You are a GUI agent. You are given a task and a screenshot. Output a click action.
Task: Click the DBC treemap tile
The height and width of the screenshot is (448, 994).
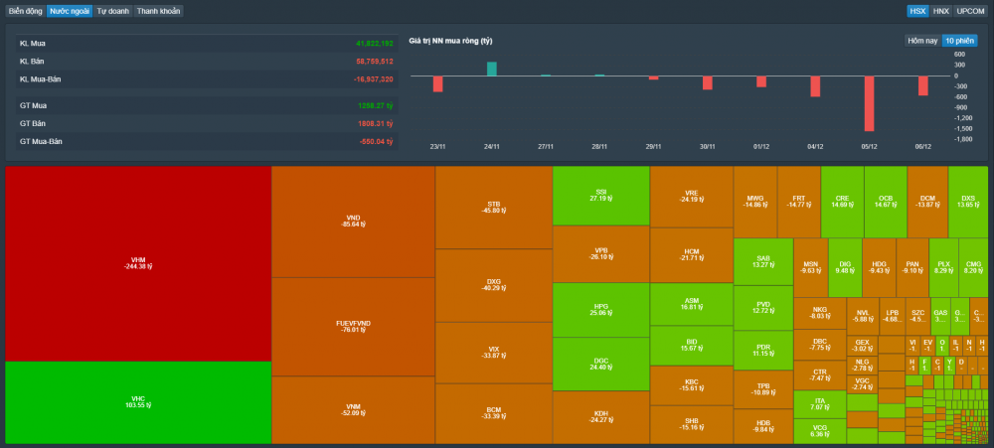[820, 344]
